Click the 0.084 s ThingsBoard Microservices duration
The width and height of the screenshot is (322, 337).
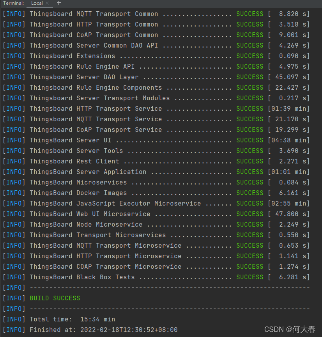click(x=289, y=183)
